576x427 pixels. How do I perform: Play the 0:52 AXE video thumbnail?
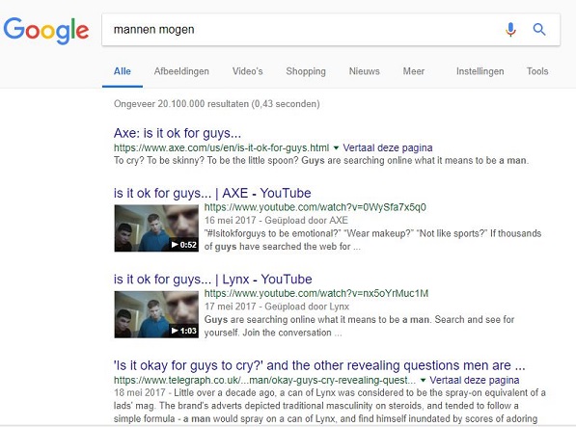[x=156, y=228]
